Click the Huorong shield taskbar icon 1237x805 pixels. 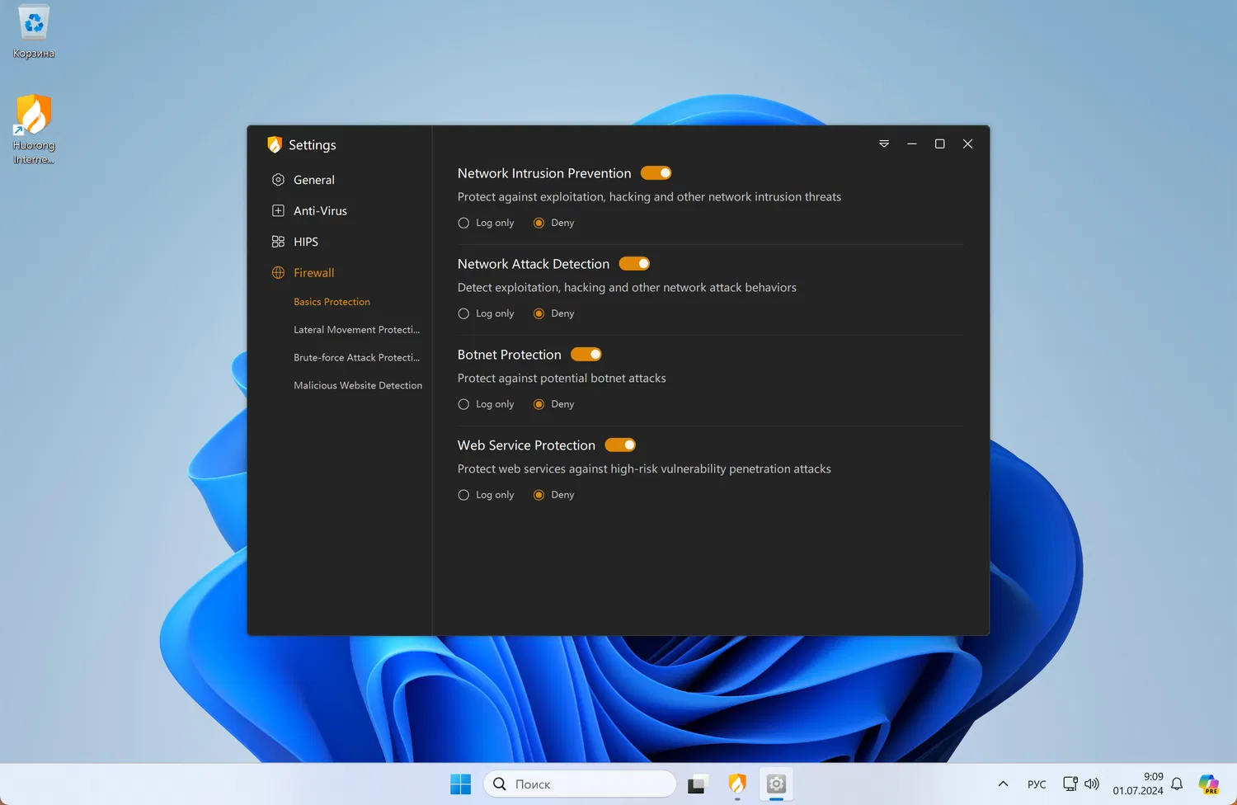737,784
